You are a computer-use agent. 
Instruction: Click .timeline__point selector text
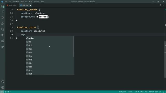26,27
